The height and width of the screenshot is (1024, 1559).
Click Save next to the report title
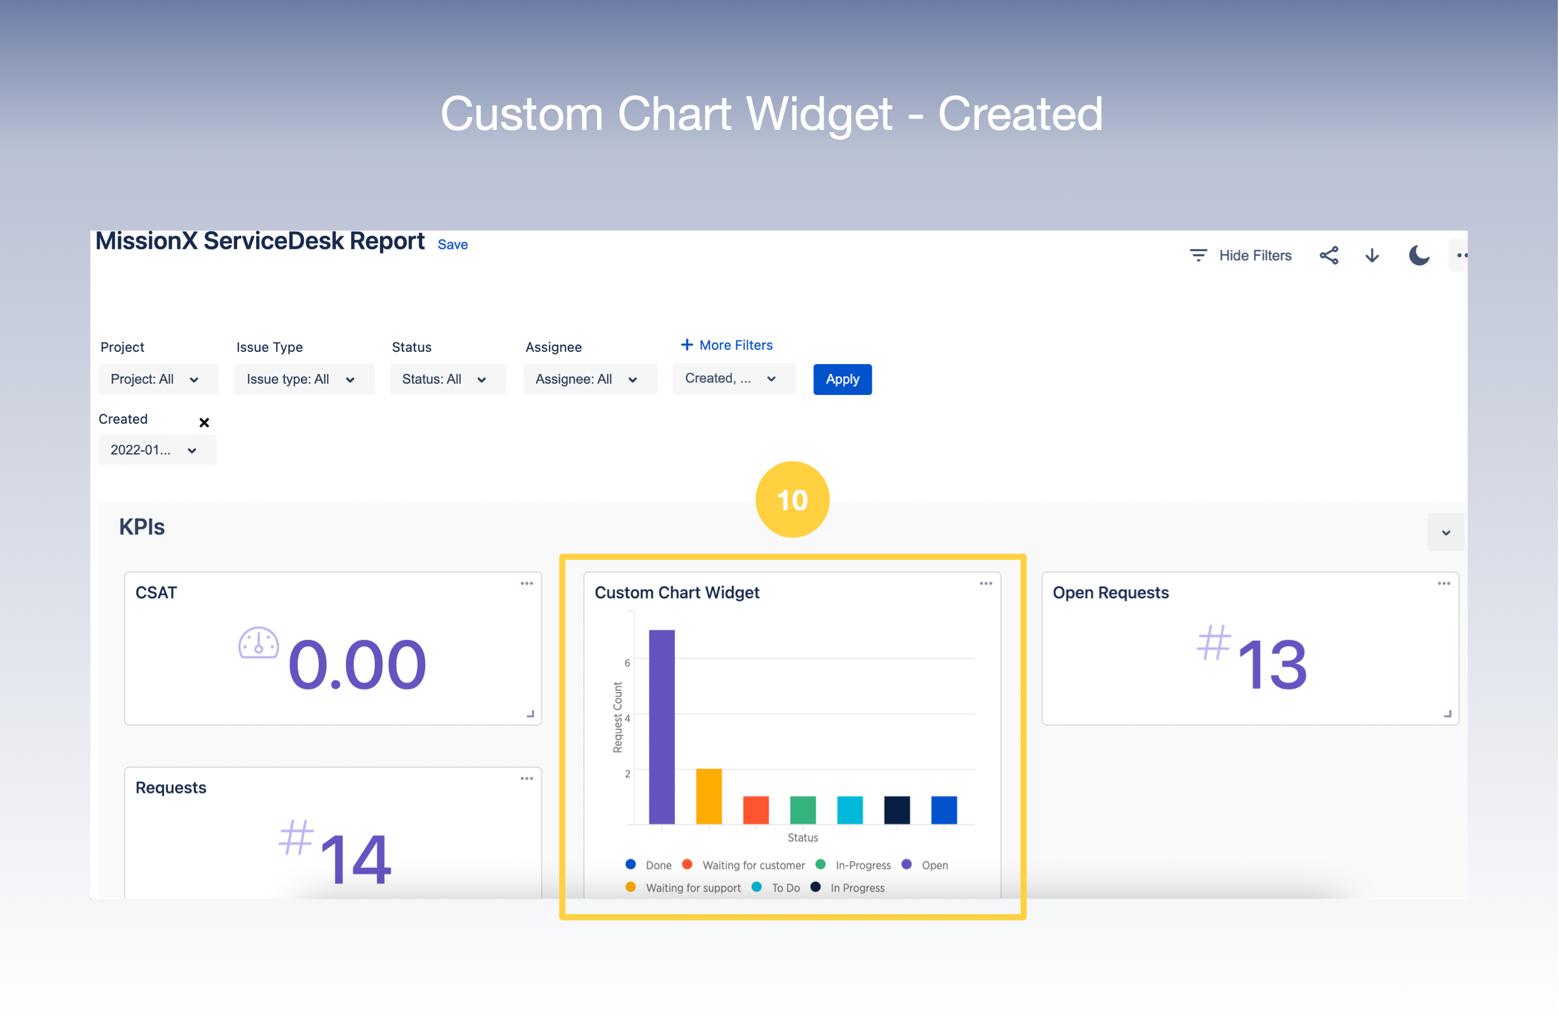[453, 244]
